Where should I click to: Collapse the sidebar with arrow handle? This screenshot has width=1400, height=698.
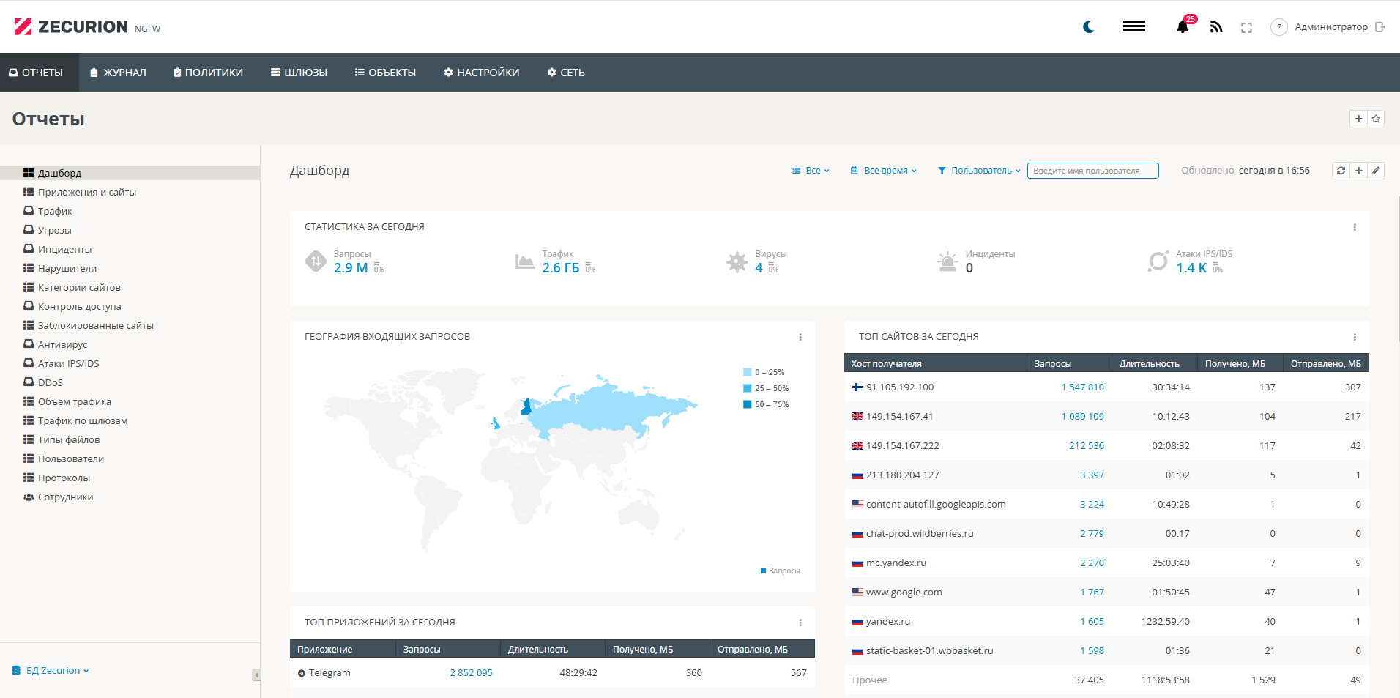[256, 675]
